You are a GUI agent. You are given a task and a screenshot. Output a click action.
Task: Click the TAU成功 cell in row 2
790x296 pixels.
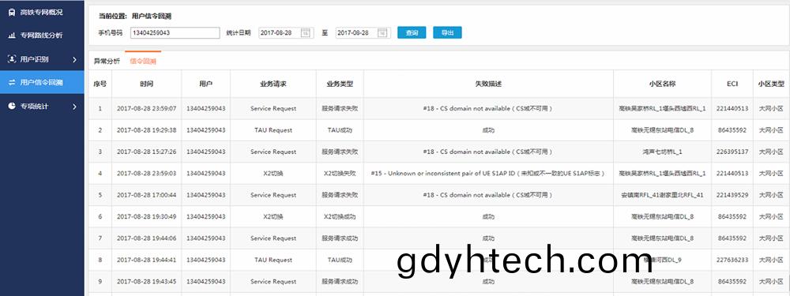tap(340, 130)
